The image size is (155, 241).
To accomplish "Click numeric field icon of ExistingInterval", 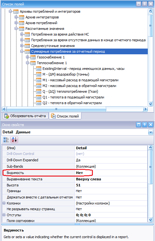I will [39, 69].
